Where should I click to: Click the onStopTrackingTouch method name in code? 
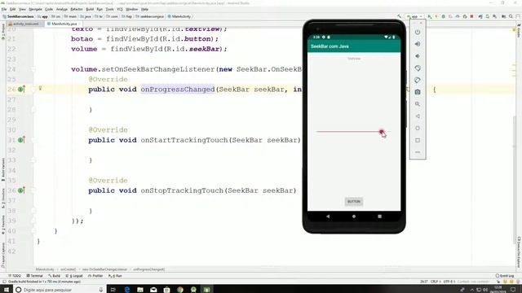point(182,190)
